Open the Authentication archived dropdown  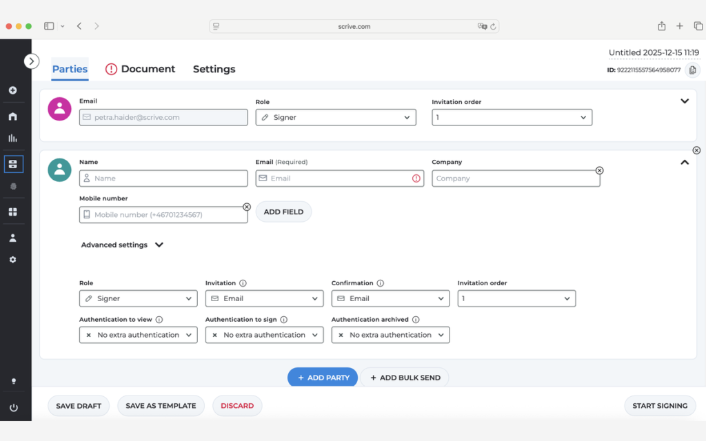(x=390, y=335)
